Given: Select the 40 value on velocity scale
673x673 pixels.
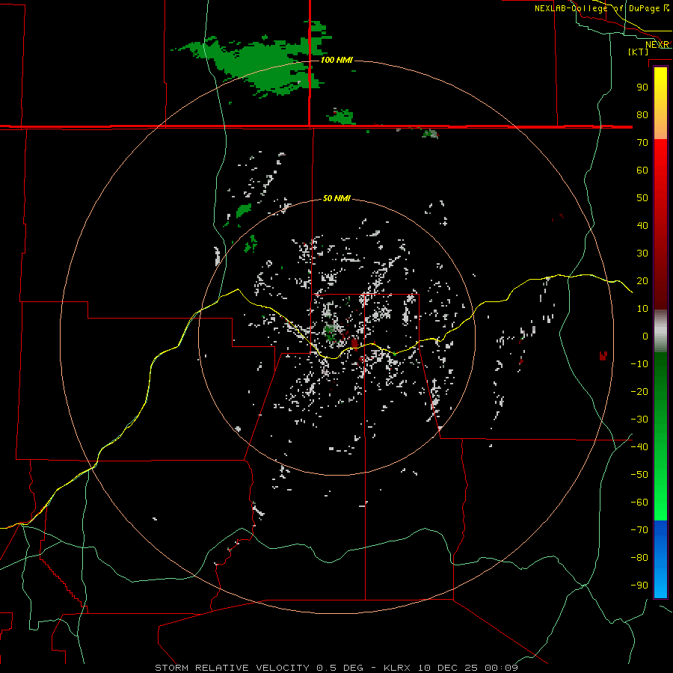Looking at the screenshot, I should pyautogui.click(x=642, y=225).
